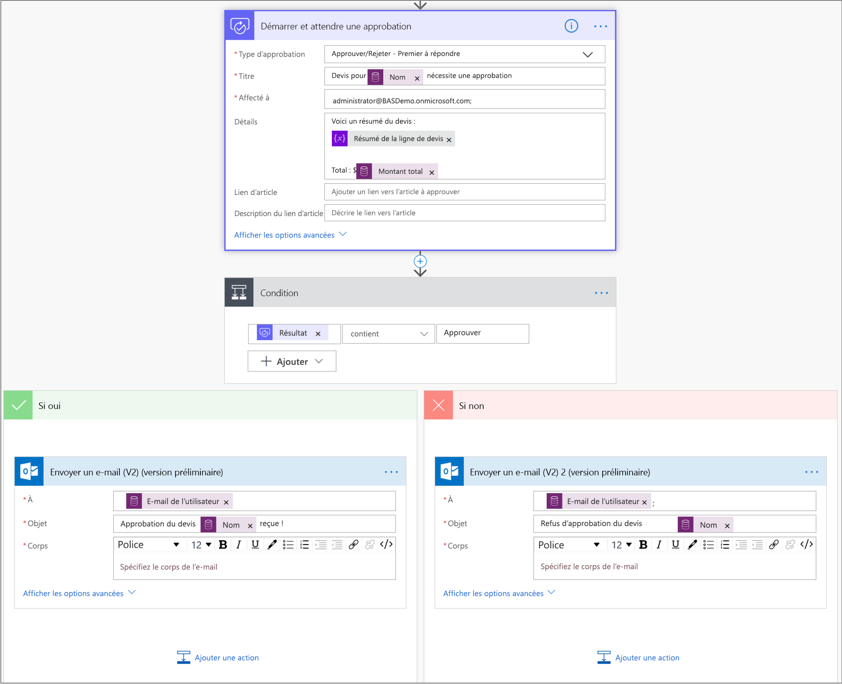This screenshot has width=842, height=684.
Task: Expand advanced options in Si non e-mail
Action: click(499, 593)
